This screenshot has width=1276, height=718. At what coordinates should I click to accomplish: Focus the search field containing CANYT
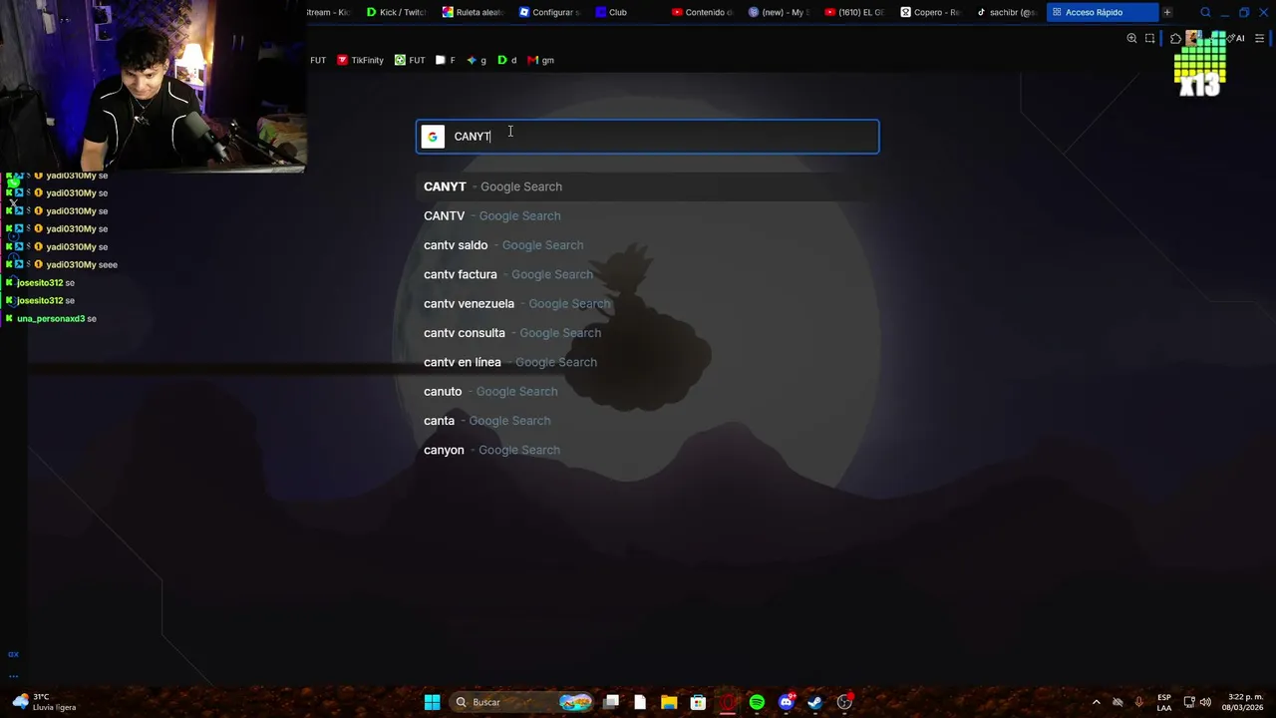pyautogui.click(x=647, y=137)
